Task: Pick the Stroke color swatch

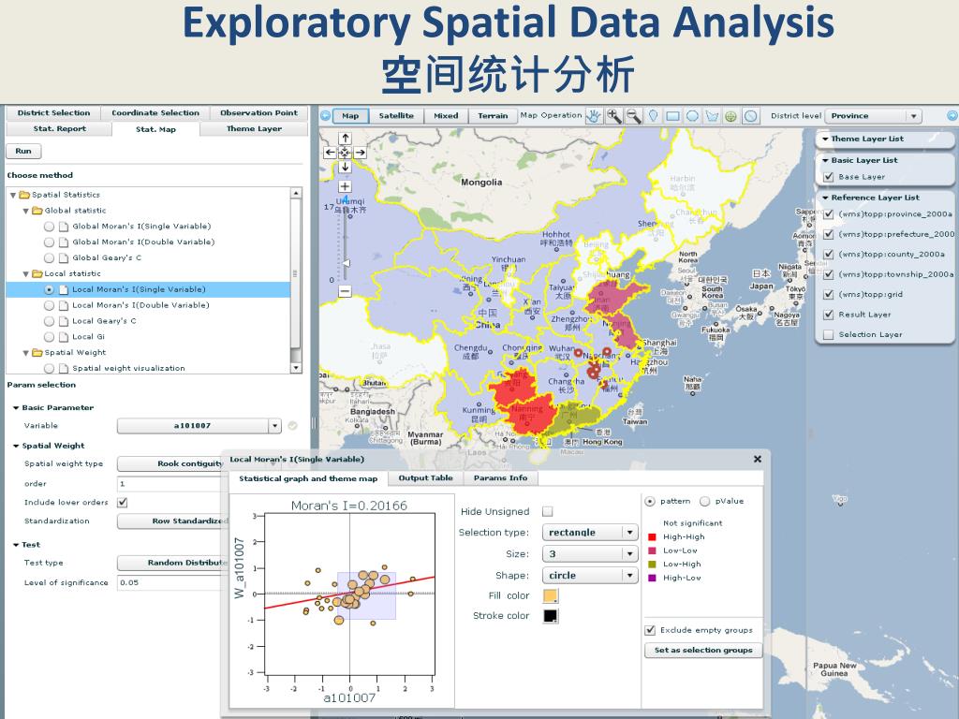Action: click(551, 616)
